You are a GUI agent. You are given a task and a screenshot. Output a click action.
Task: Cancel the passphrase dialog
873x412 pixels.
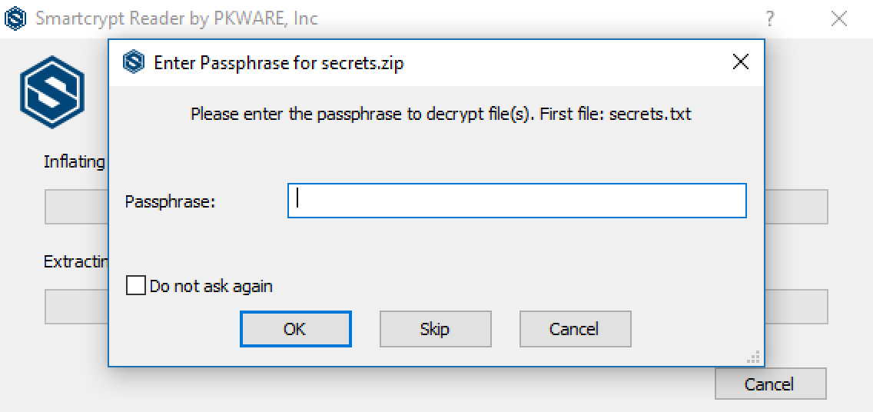575,329
